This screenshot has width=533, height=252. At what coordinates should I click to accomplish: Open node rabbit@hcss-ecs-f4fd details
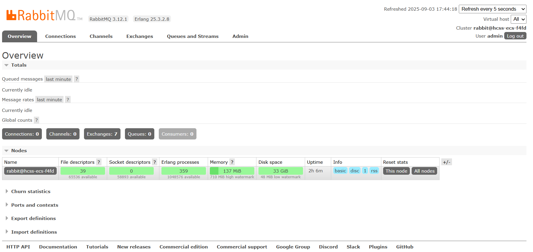pyautogui.click(x=30, y=171)
